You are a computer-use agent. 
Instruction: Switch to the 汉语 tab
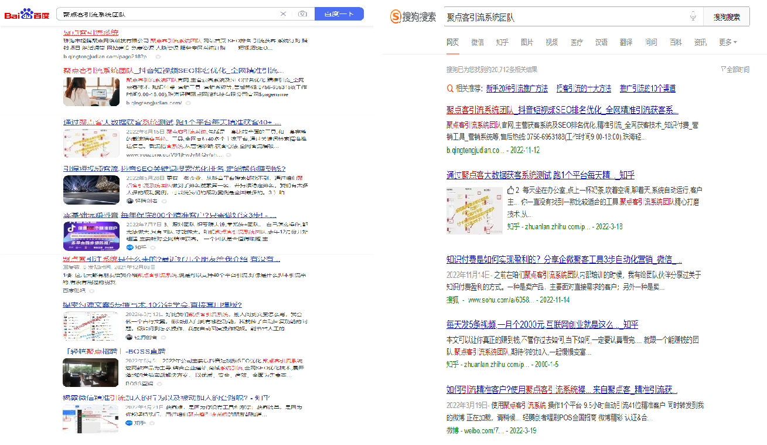coord(602,42)
